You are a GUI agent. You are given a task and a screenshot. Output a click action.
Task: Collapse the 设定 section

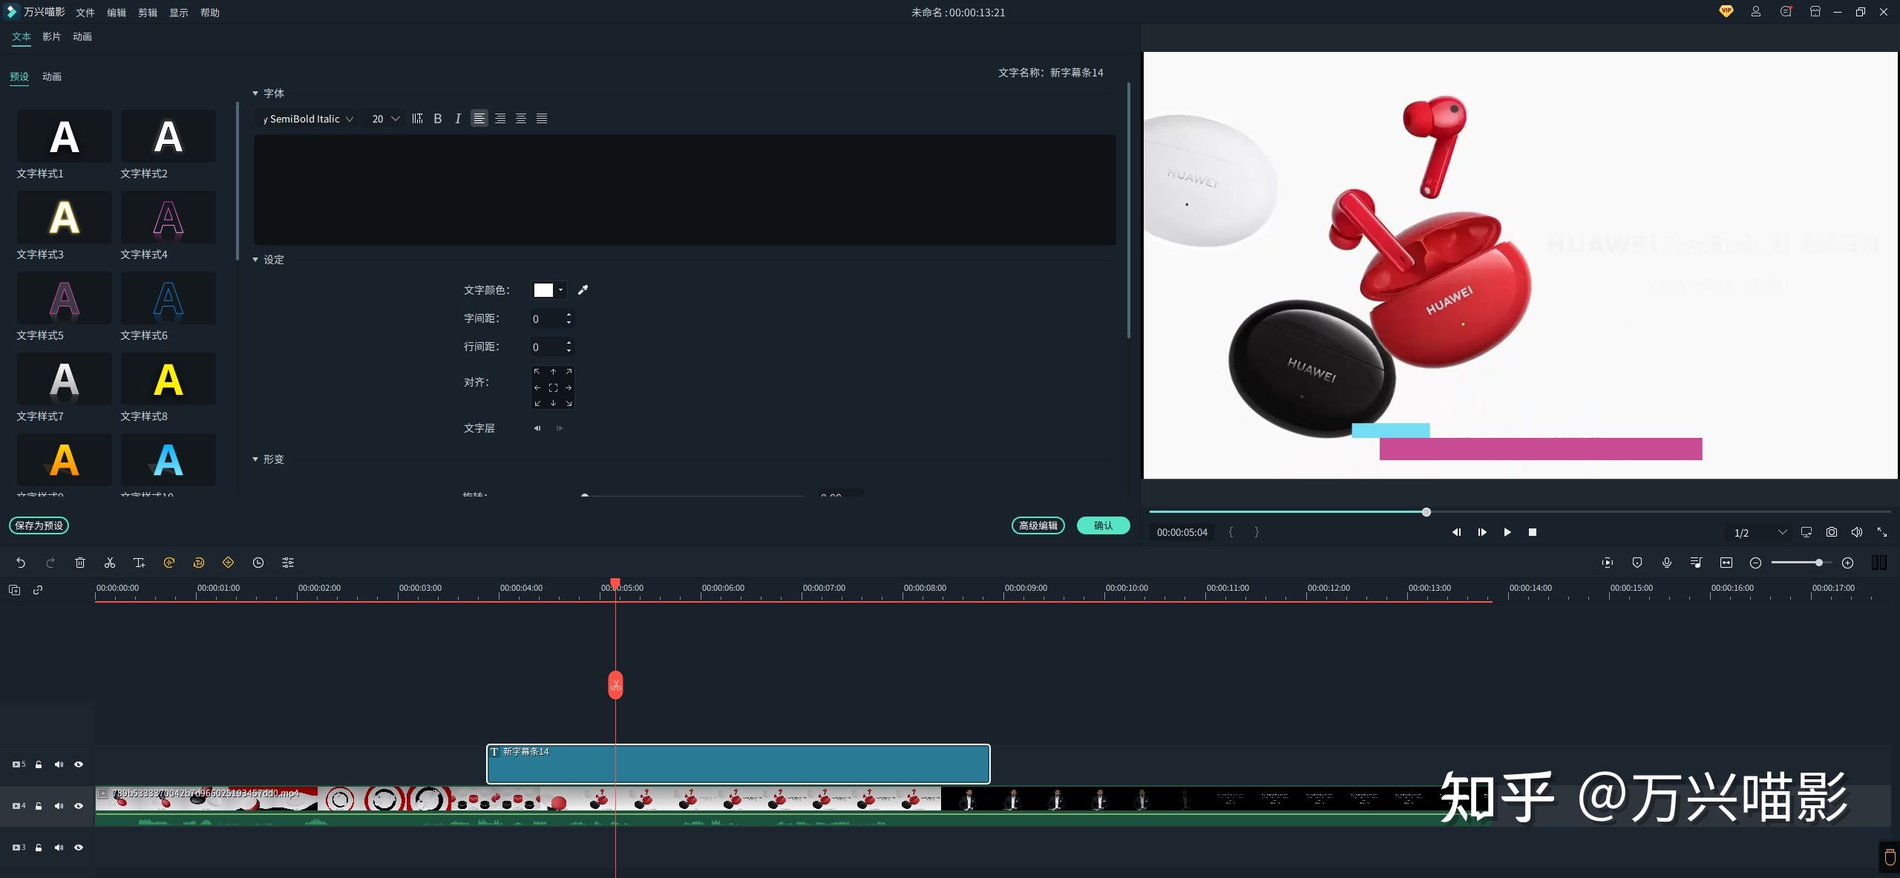pos(255,260)
